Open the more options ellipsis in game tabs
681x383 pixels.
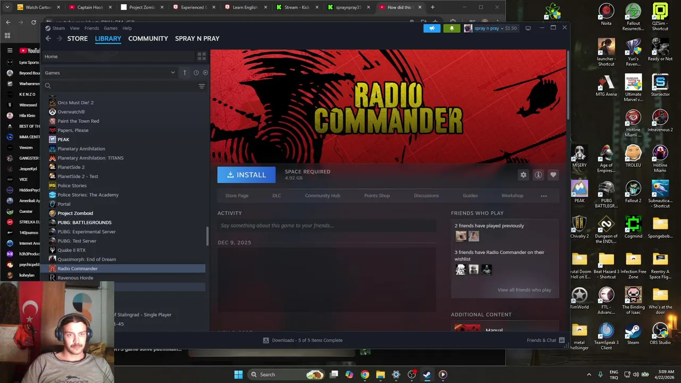pyautogui.click(x=544, y=196)
